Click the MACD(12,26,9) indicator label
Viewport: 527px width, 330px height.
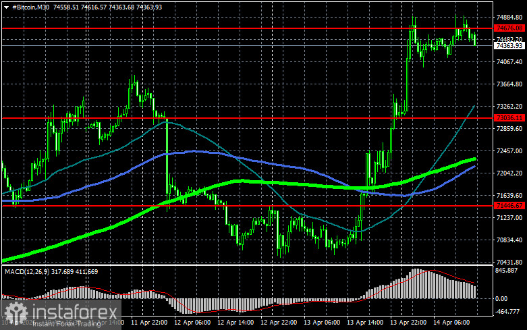click(x=26, y=271)
